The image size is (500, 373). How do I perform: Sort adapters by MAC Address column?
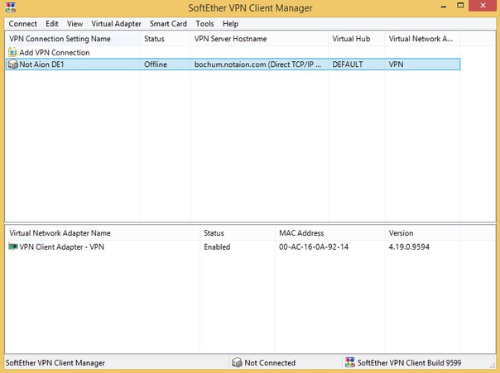click(330, 233)
